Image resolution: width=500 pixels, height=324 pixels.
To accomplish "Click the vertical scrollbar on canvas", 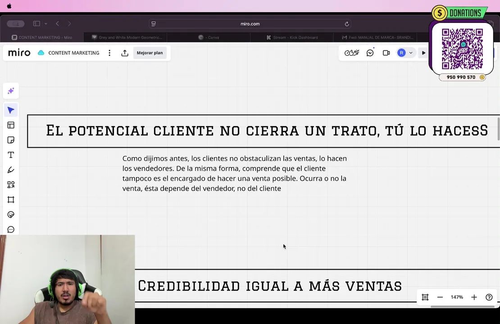I will pyautogui.click(x=498, y=129).
